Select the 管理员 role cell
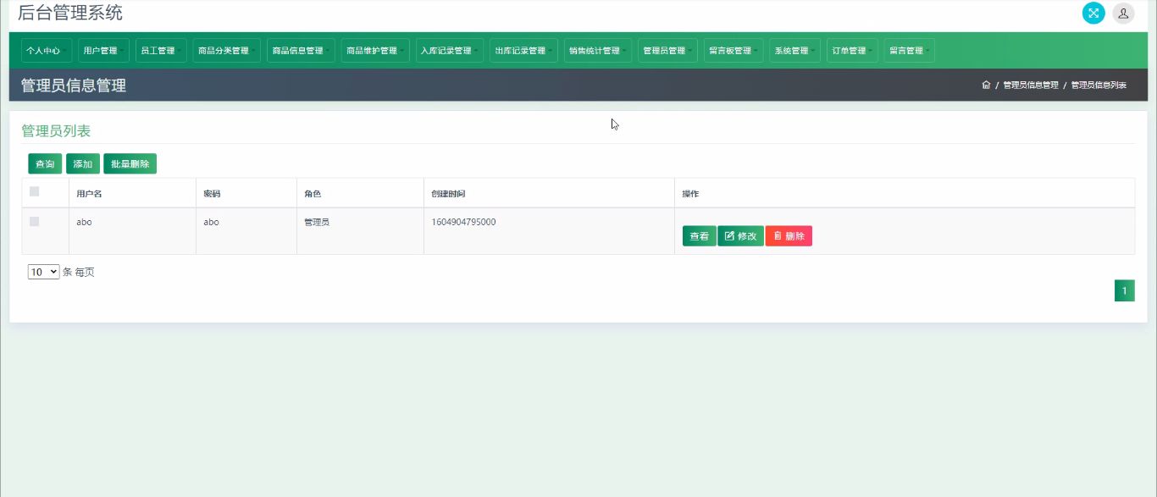The image size is (1157, 497). coord(360,231)
